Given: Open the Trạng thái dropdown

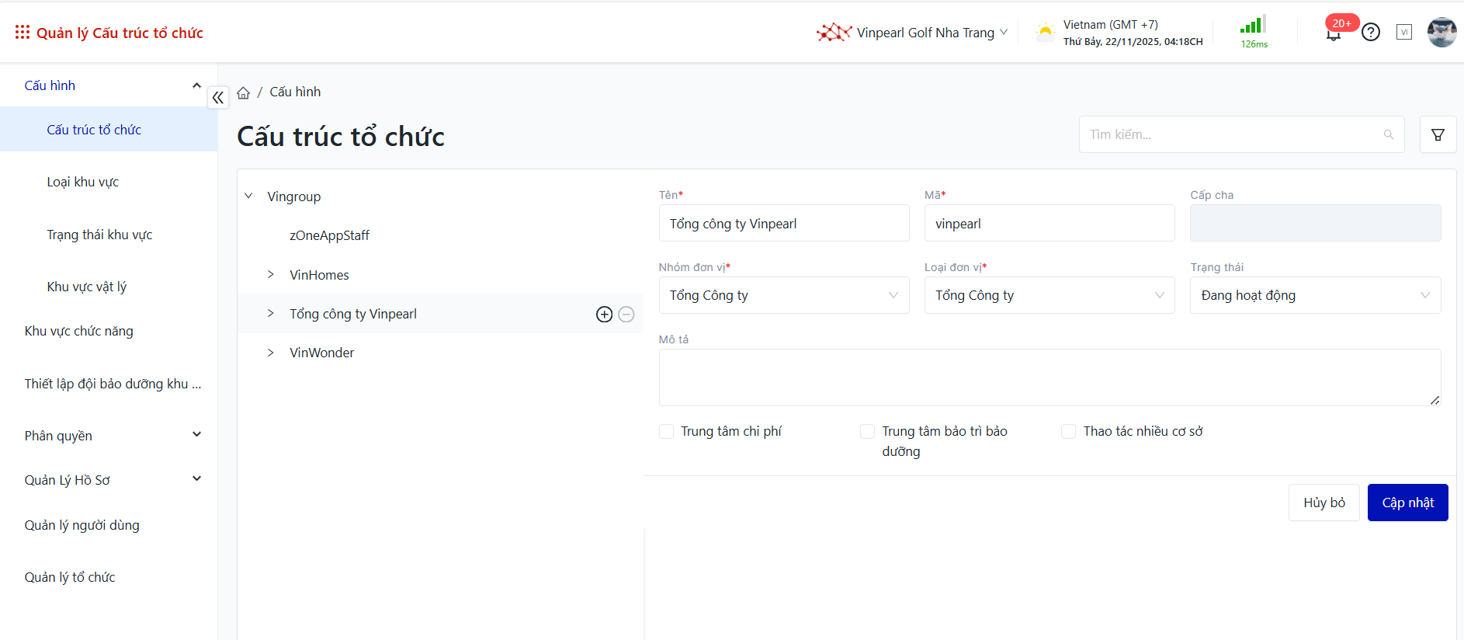Looking at the screenshot, I should pyautogui.click(x=1314, y=295).
